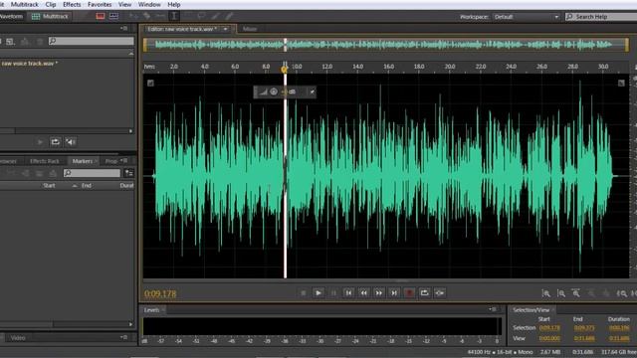Play the file preview in Files panel
The height and width of the screenshot is (358, 637).
point(40,142)
